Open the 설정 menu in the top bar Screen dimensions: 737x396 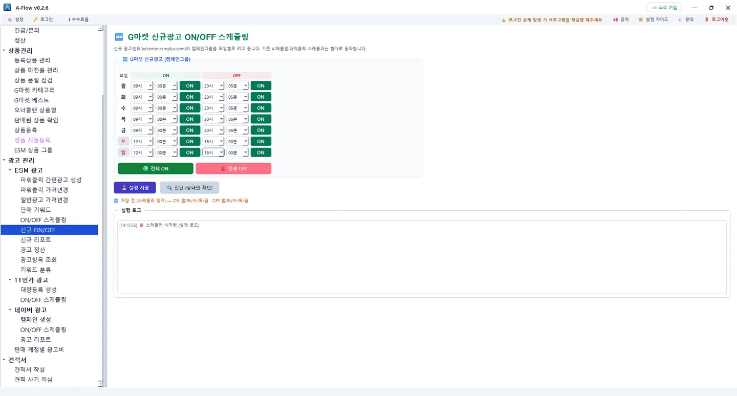16,19
